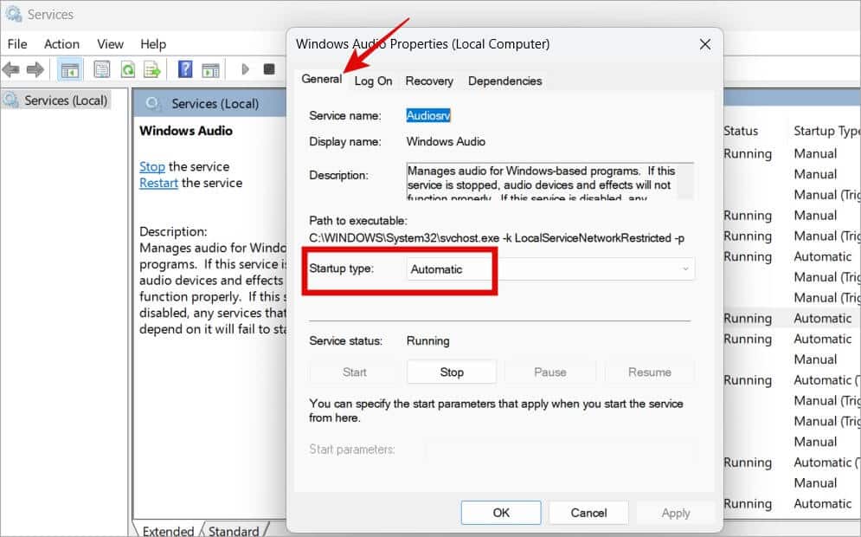Click the Resume button in the dialog
Viewport: 861px width, 537px height.
(650, 372)
